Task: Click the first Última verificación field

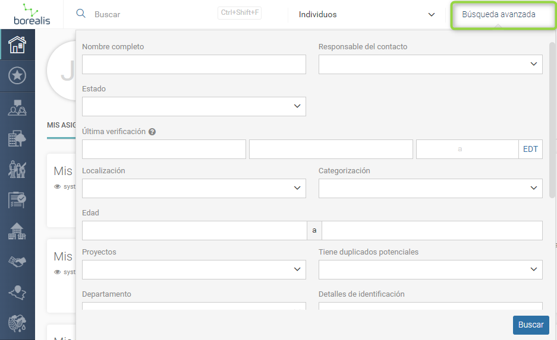Action: click(x=163, y=150)
